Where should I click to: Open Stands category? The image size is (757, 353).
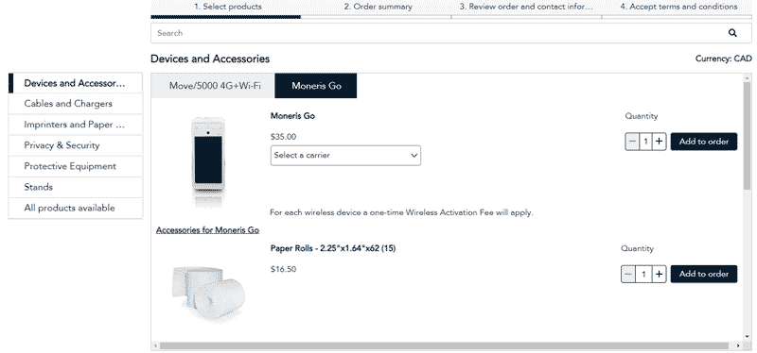point(76,187)
